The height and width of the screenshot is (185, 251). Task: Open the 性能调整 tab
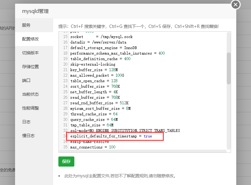point(34,108)
